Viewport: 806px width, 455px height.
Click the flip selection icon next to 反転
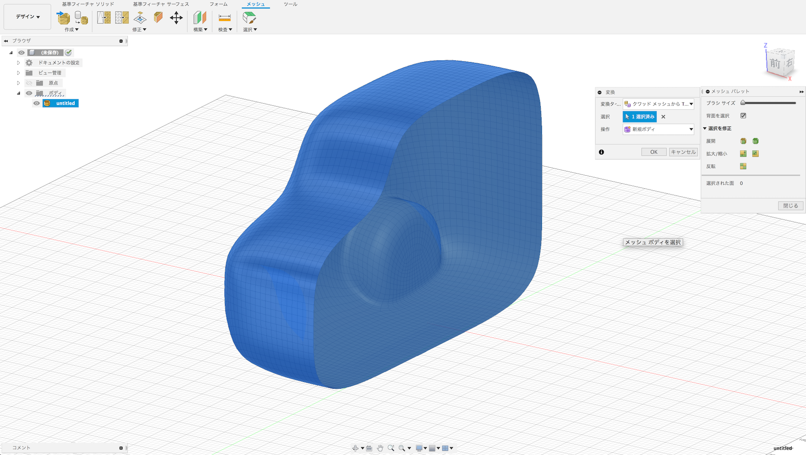743,166
